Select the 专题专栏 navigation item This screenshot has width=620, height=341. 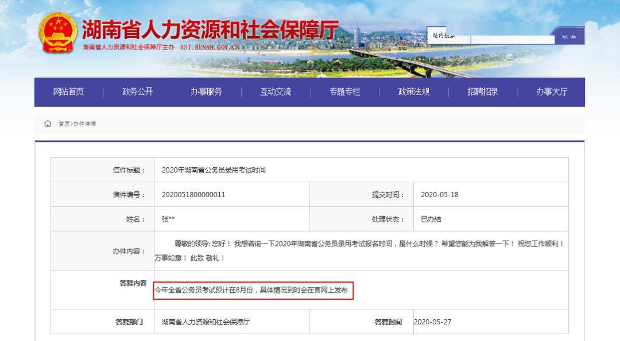click(x=345, y=92)
